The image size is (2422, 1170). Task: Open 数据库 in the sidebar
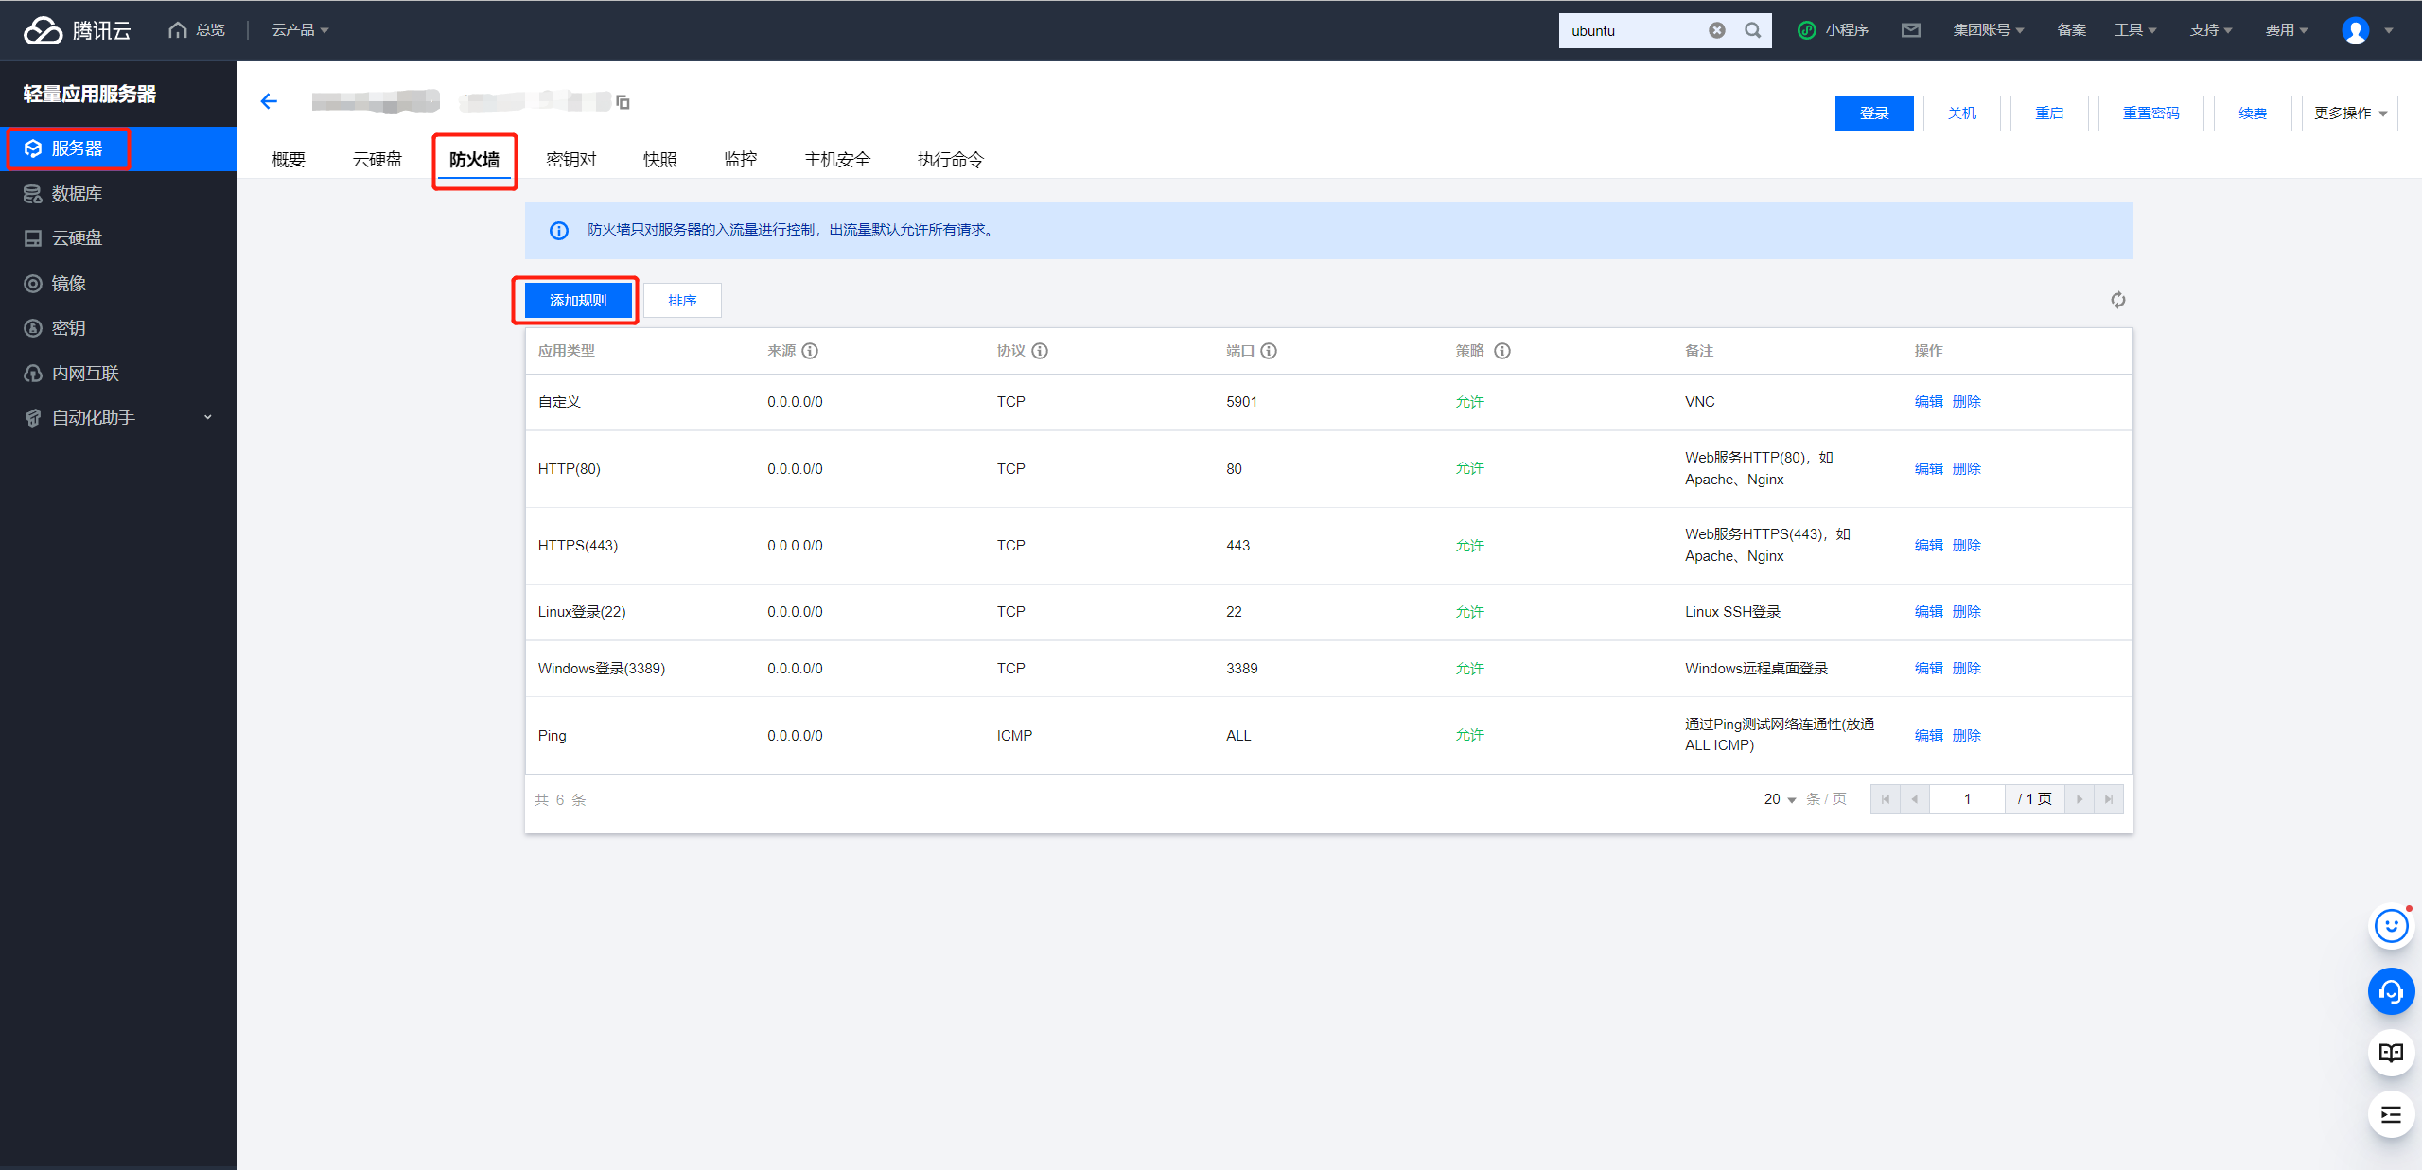click(118, 194)
